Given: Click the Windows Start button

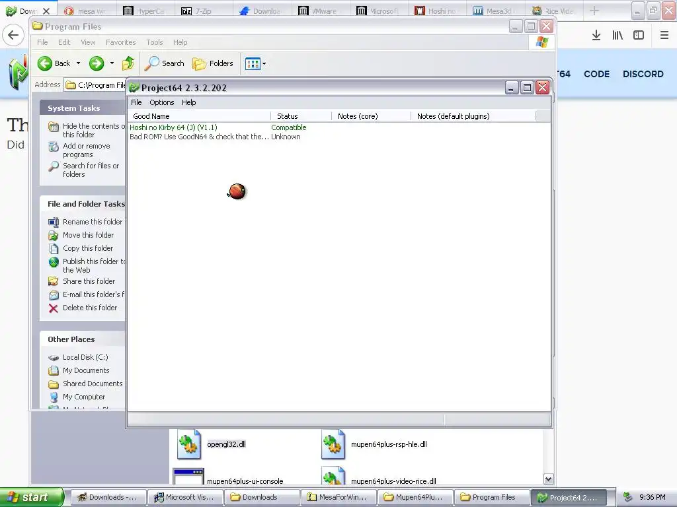Looking at the screenshot, I should [31, 497].
